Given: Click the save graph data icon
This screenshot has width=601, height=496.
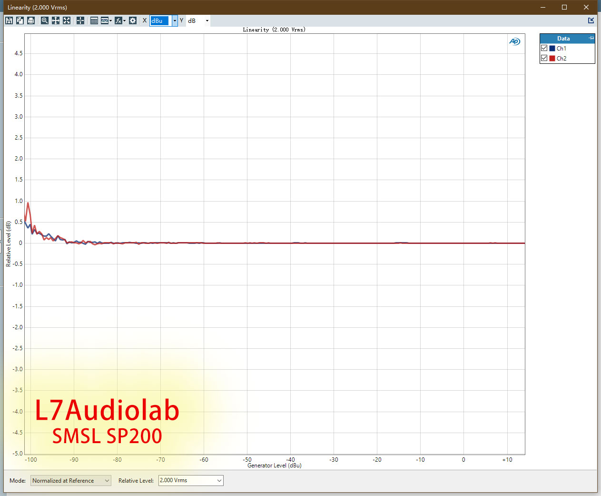Looking at the screenshot, I should click(x=9, y=20).
